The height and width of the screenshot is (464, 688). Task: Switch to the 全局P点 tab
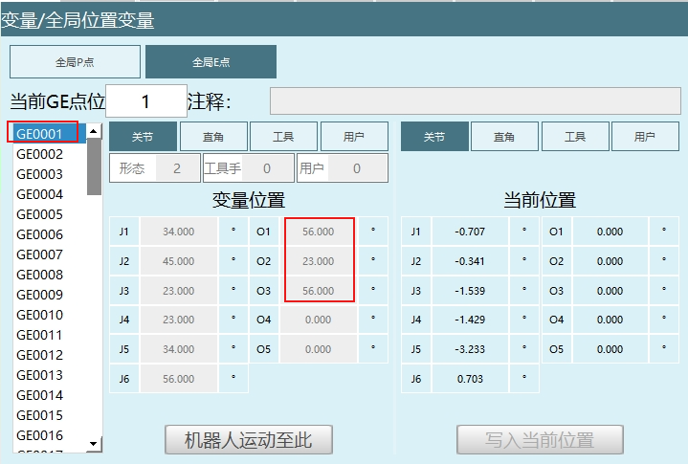[75, 62]
